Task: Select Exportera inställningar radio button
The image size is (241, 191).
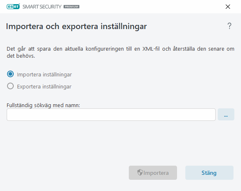Action: coord(10,86)
